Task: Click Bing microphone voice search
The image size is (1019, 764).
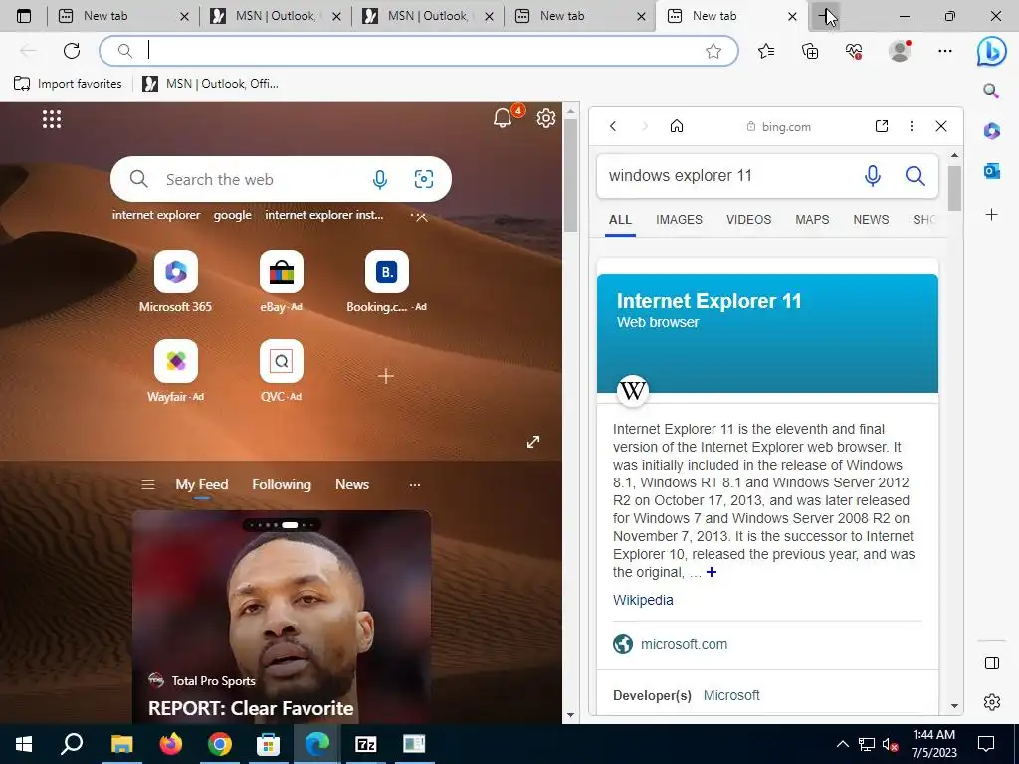Action: [x=873, y=176]
